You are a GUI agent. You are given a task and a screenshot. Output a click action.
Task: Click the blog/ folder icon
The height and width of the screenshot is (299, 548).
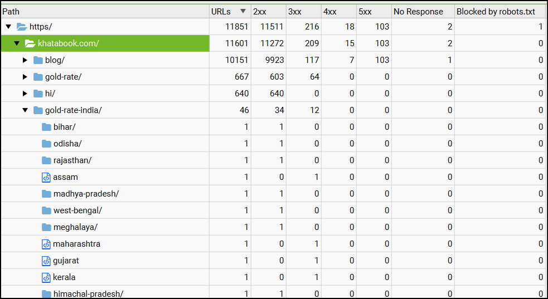pos(38,60)
